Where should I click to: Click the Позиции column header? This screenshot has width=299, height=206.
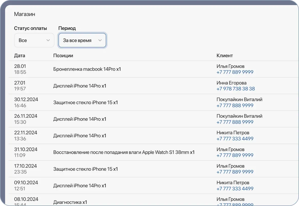(63, 56)
